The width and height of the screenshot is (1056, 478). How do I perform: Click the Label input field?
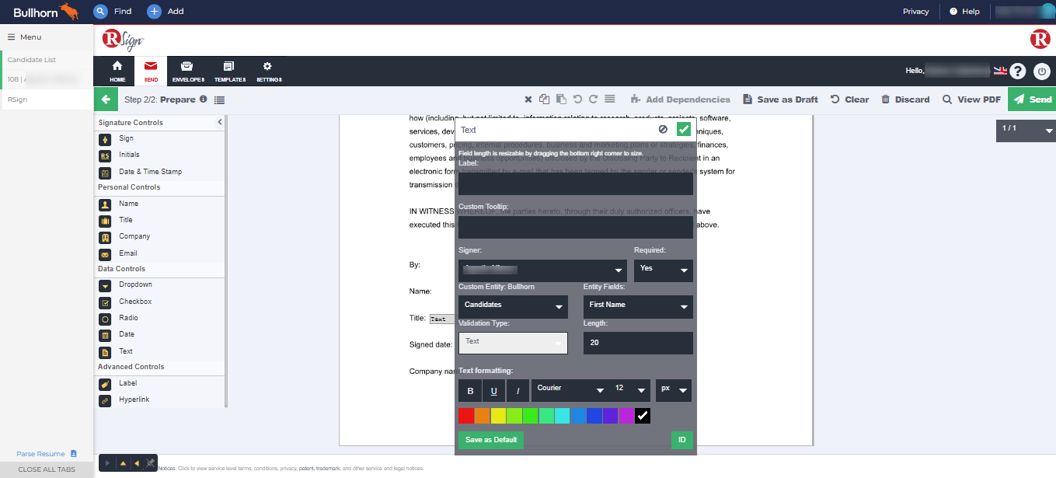click(x=576, y=183)
